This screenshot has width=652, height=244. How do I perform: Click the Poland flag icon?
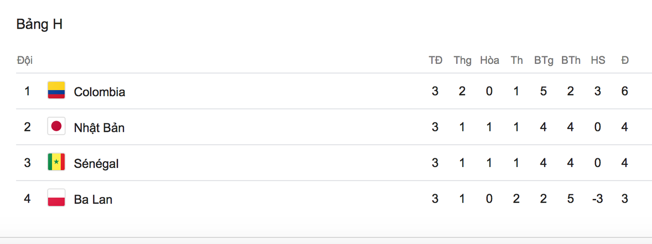click(56, 198)
